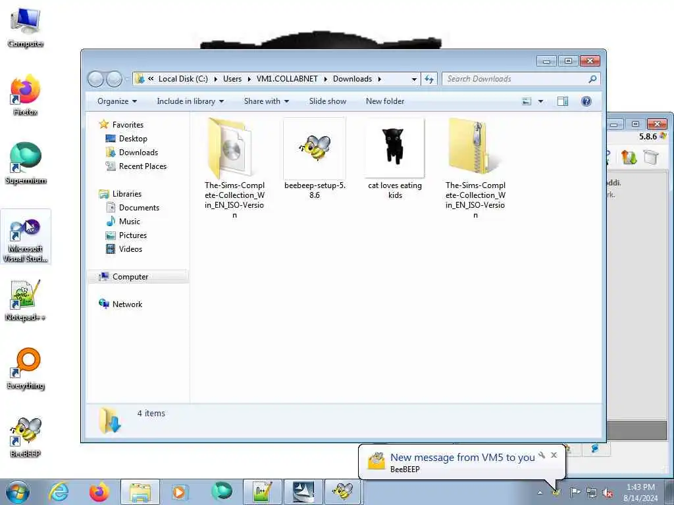Go back with the Explorer back arrow
Viewport: 674px width, 505px height.
click(95, 79)
